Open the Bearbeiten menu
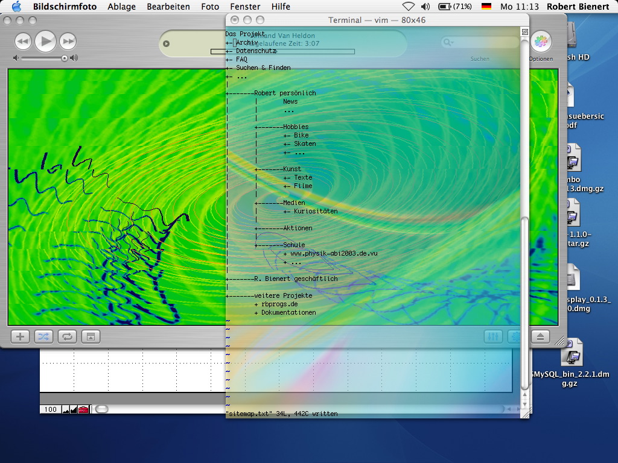The height and width of the screenshot is (463, 618). 168,7
